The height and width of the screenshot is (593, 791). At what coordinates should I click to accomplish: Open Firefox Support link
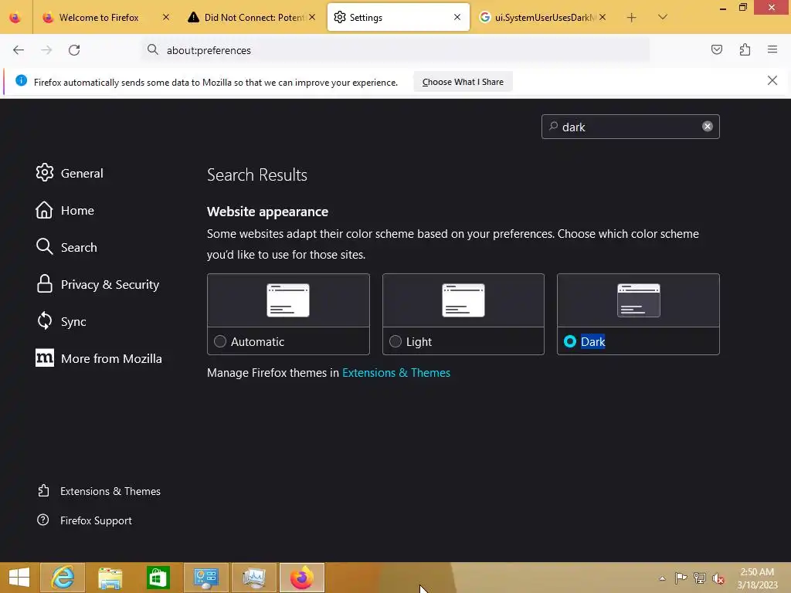(85, 520)
